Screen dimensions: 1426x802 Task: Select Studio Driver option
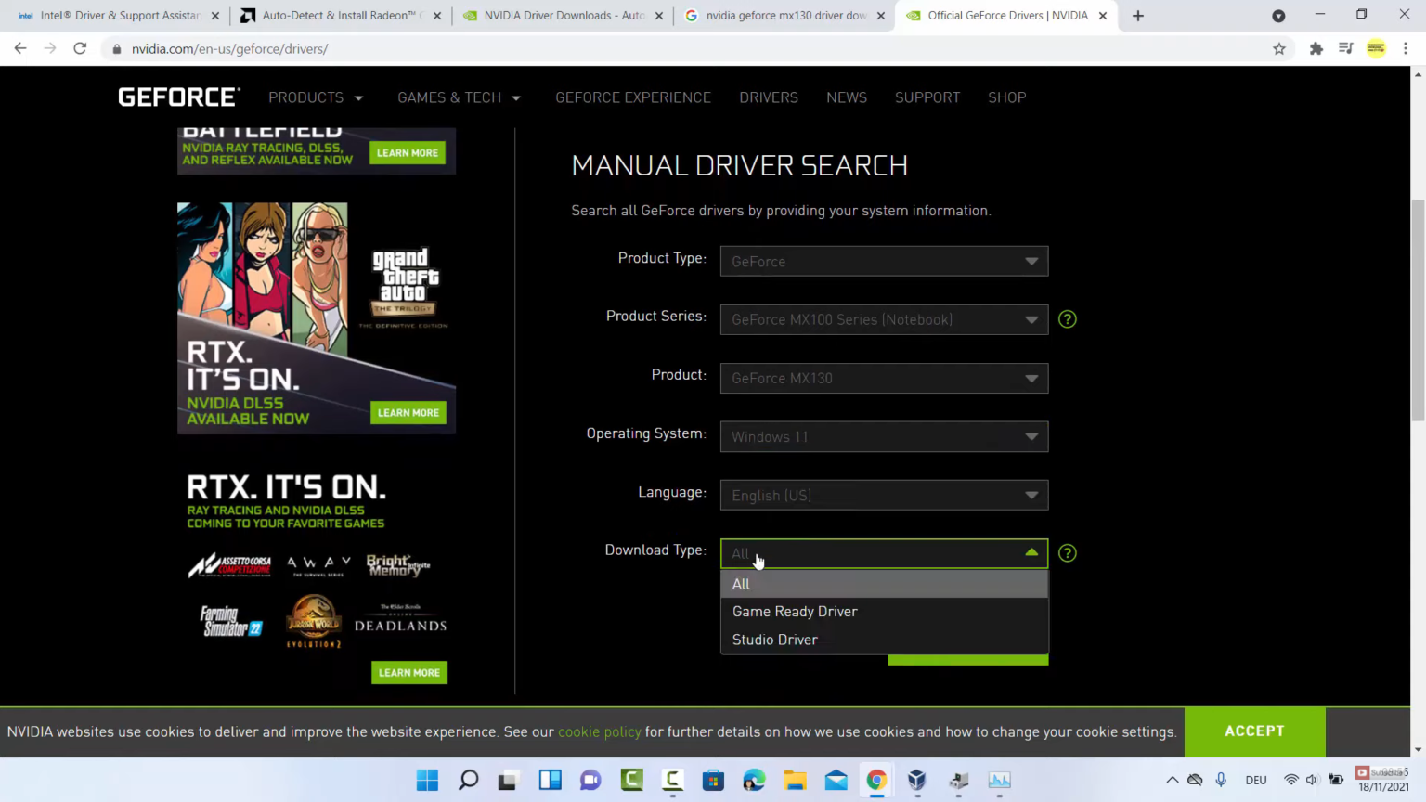tap(884, 640)
